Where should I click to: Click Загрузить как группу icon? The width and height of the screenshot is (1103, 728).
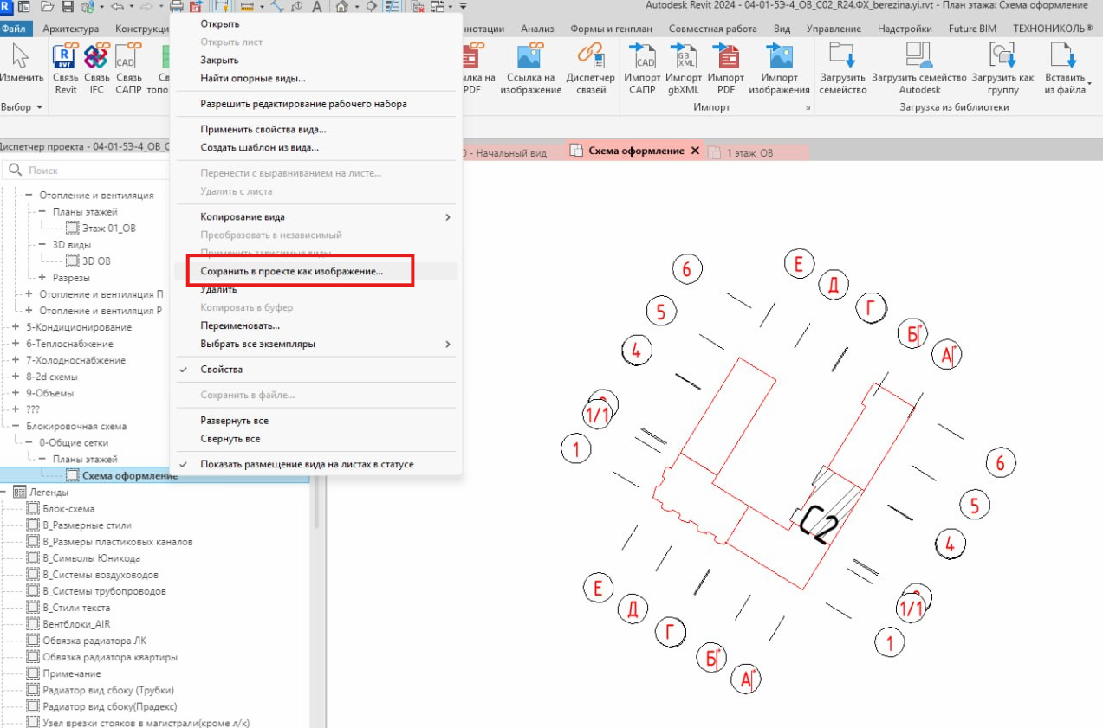coord(1002,55)
